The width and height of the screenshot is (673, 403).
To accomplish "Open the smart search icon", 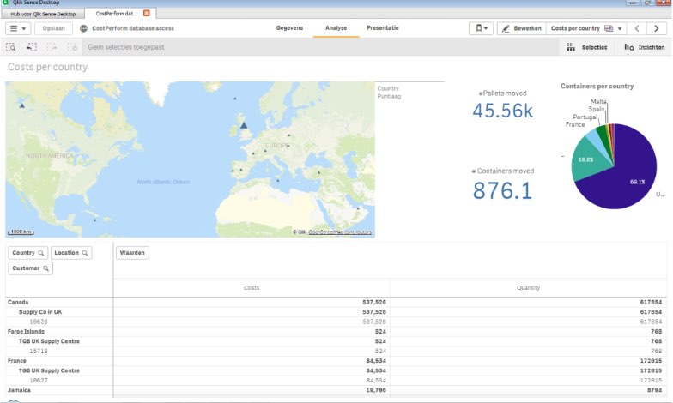I will [11, 47].
